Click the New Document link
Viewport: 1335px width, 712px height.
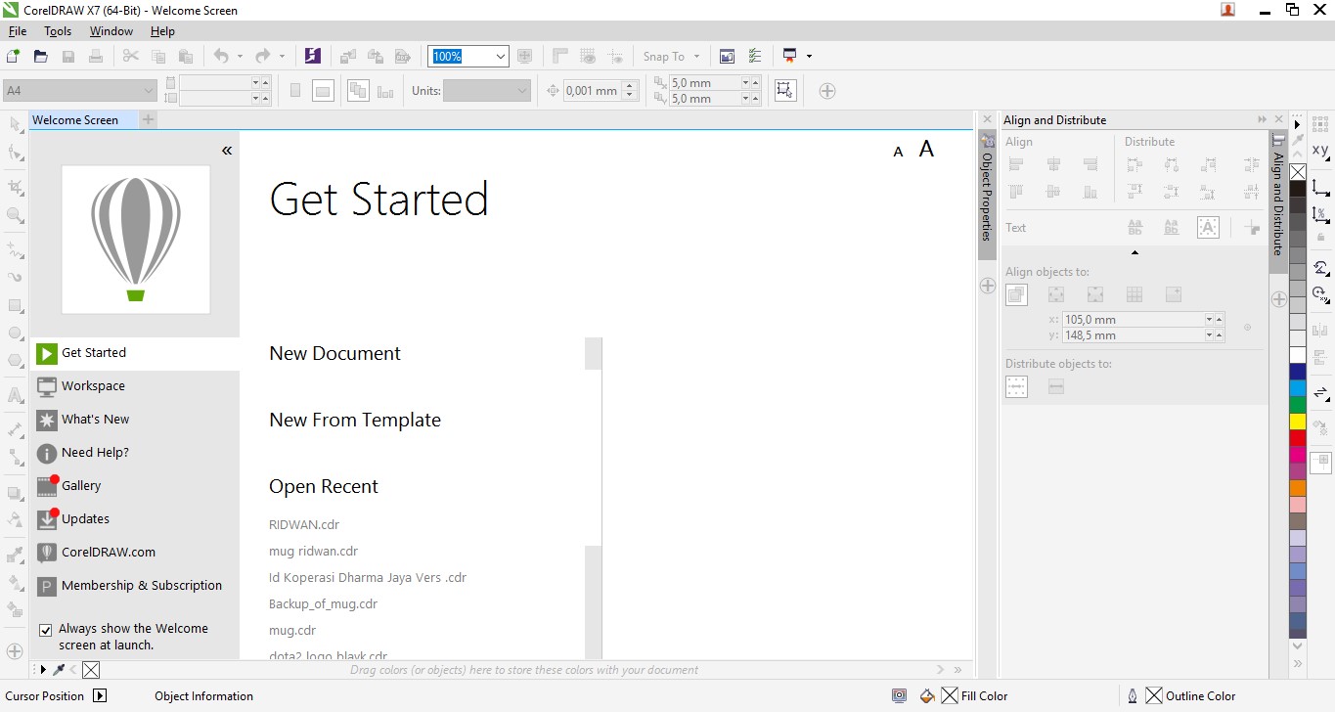(x=334, y=353)
